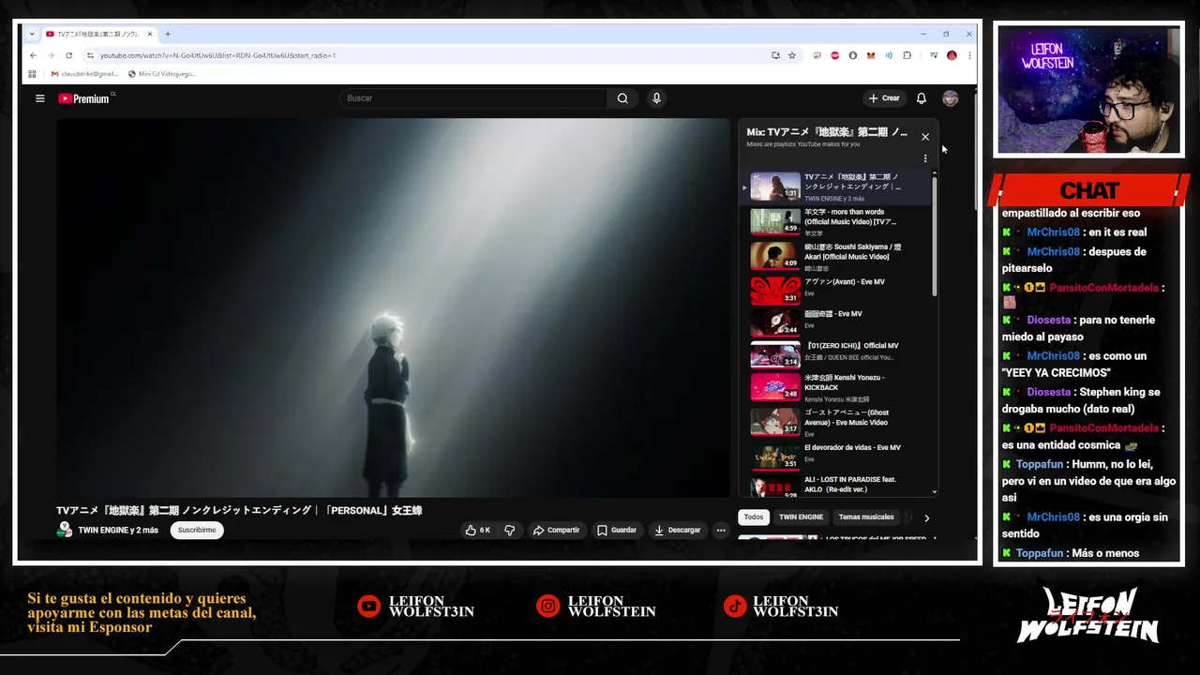Select the TWIN ENGINE filter chip
Image resolution: width=1200 pixels, height=675 pixels.
(801, 517)
